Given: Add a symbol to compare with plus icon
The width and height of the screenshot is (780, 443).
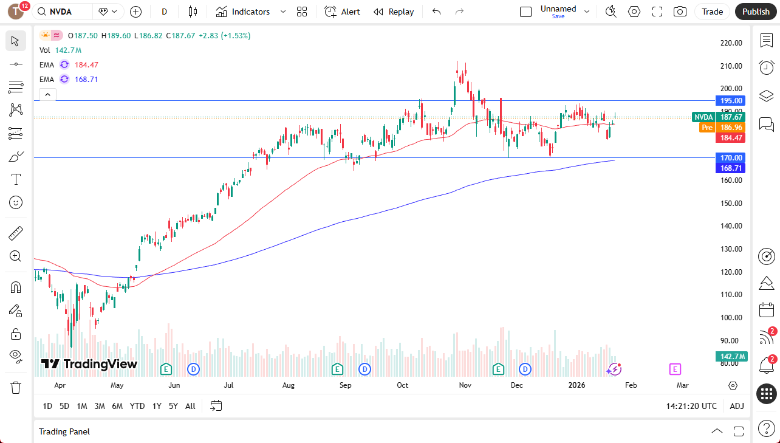Looking at the screenshot, I should [x=135, y=12].
